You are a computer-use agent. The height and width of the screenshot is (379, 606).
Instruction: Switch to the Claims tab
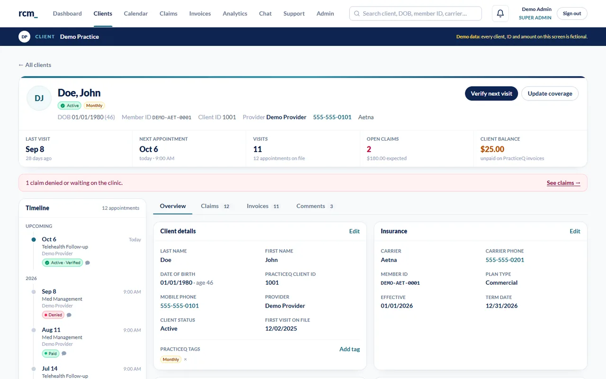click(x=215, y=206)
